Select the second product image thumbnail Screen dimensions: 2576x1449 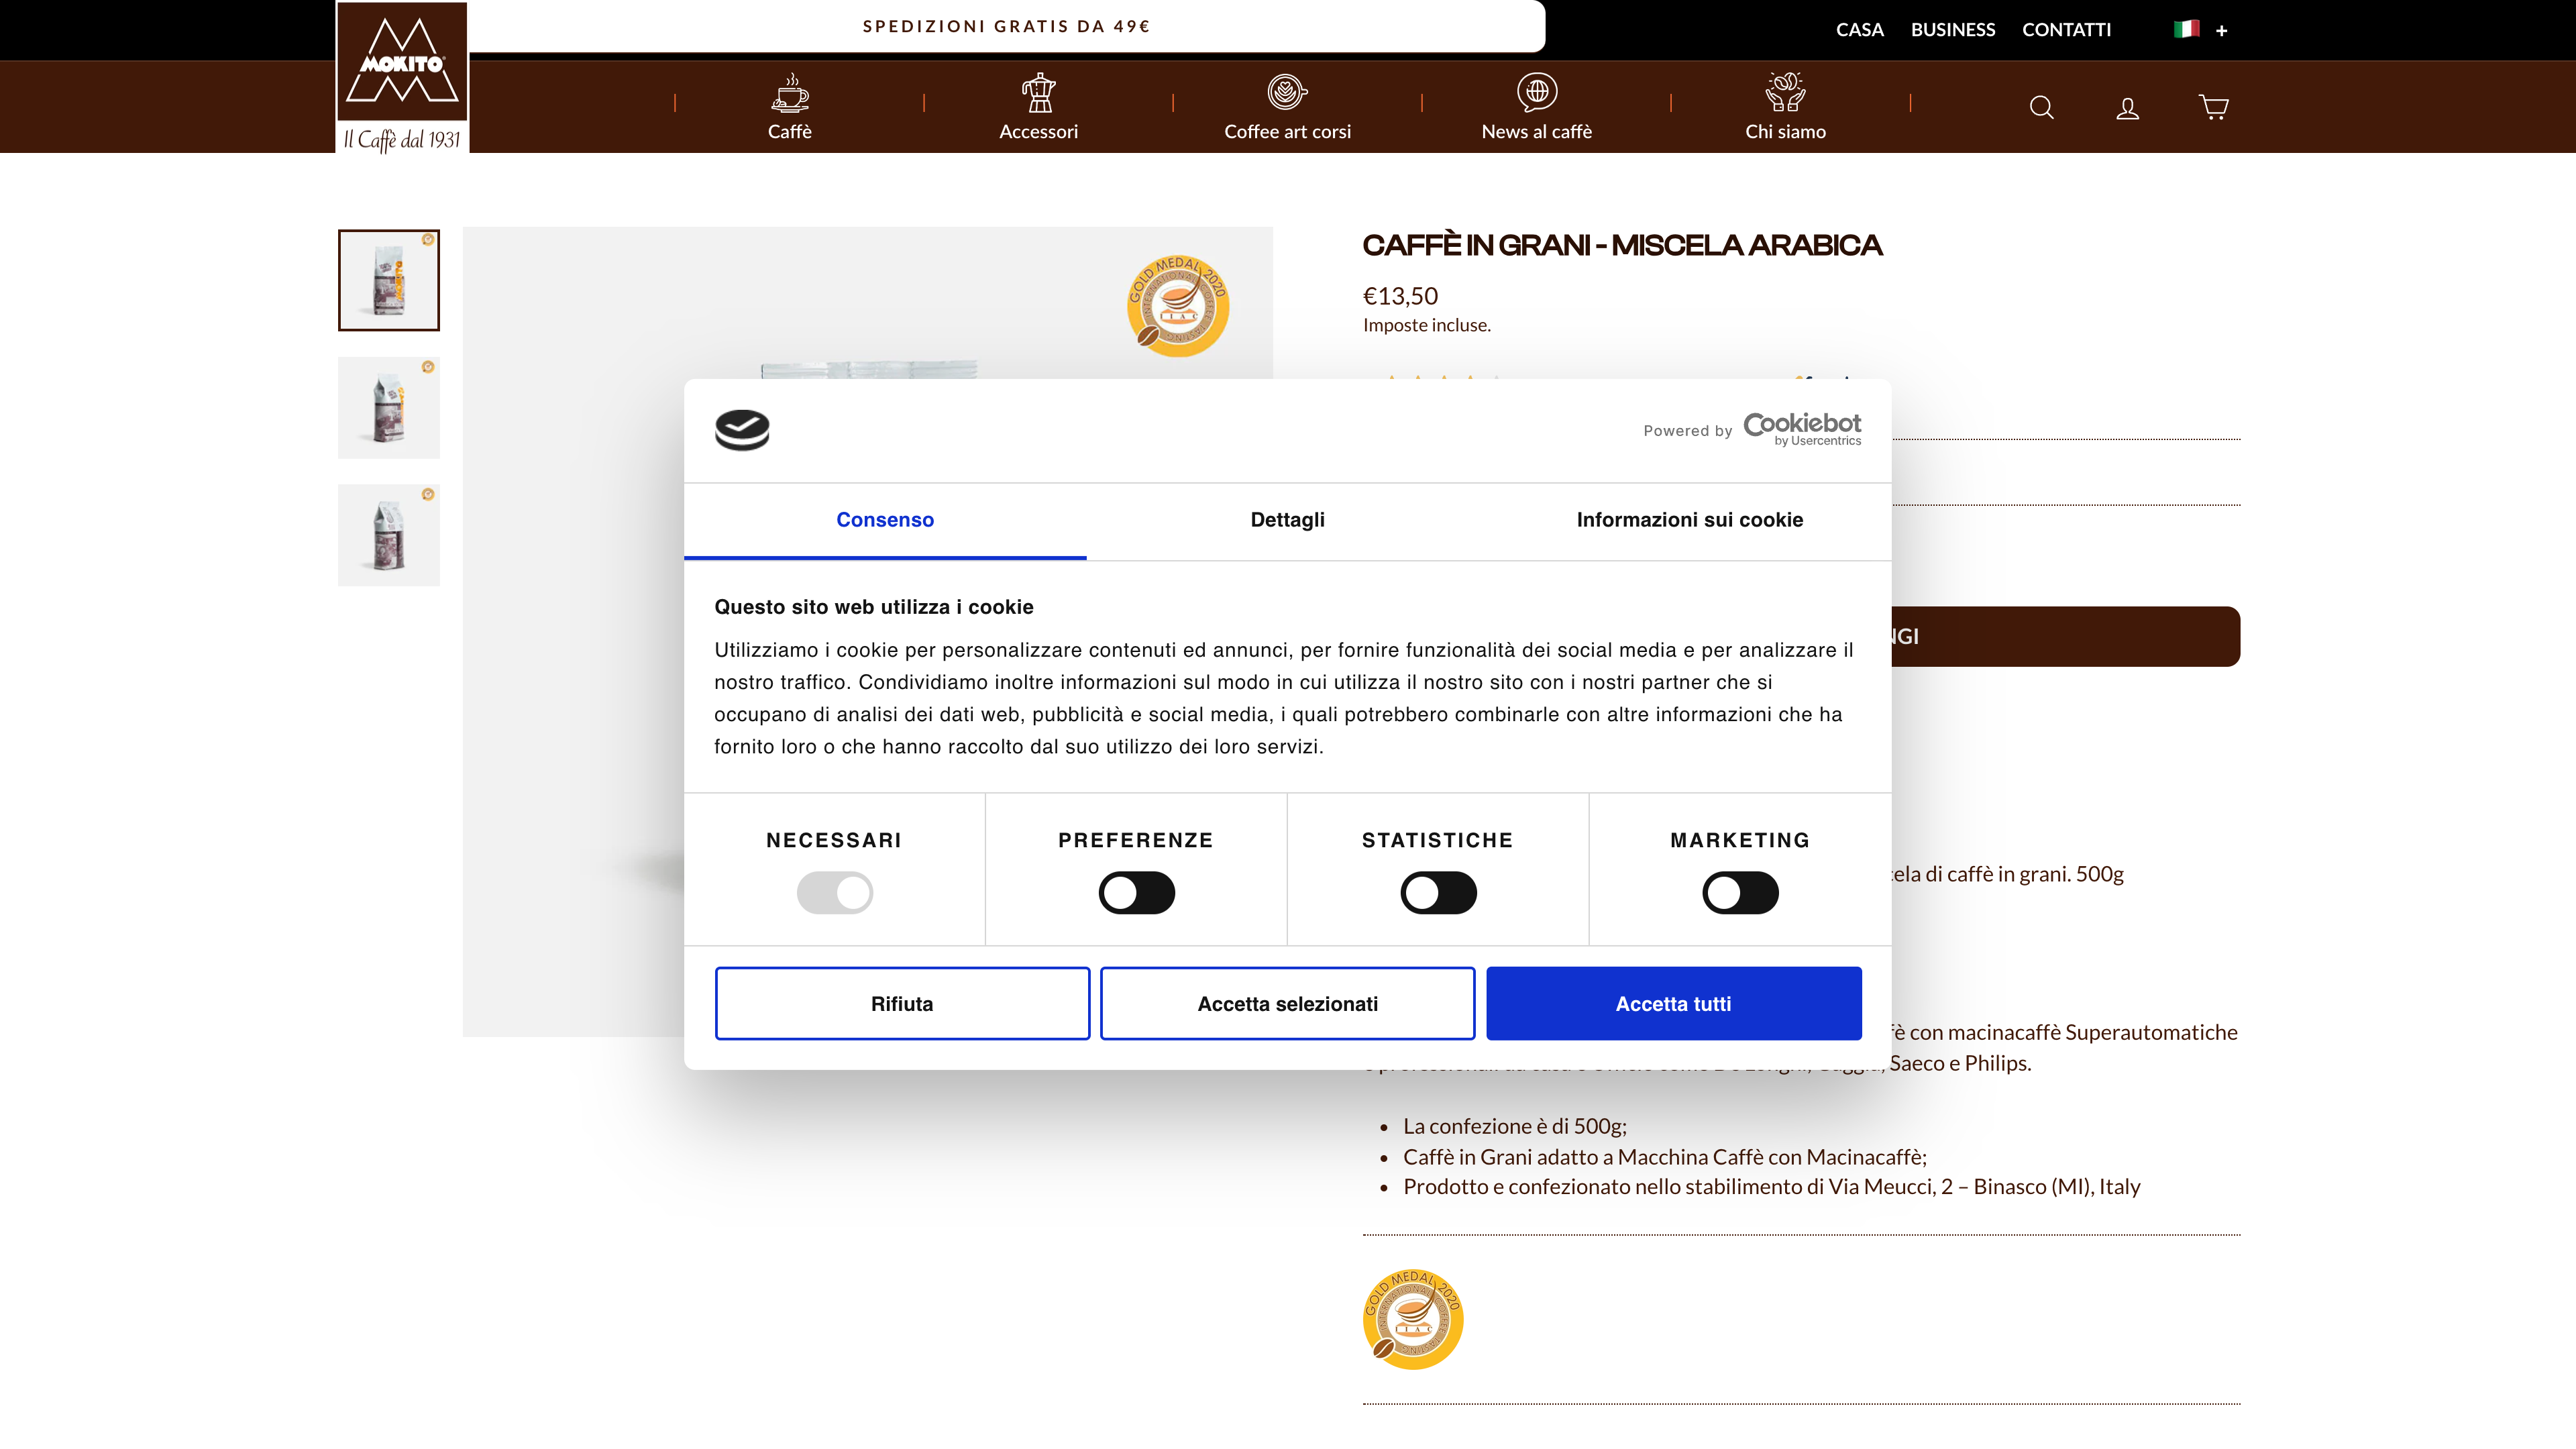coord(388,407)
